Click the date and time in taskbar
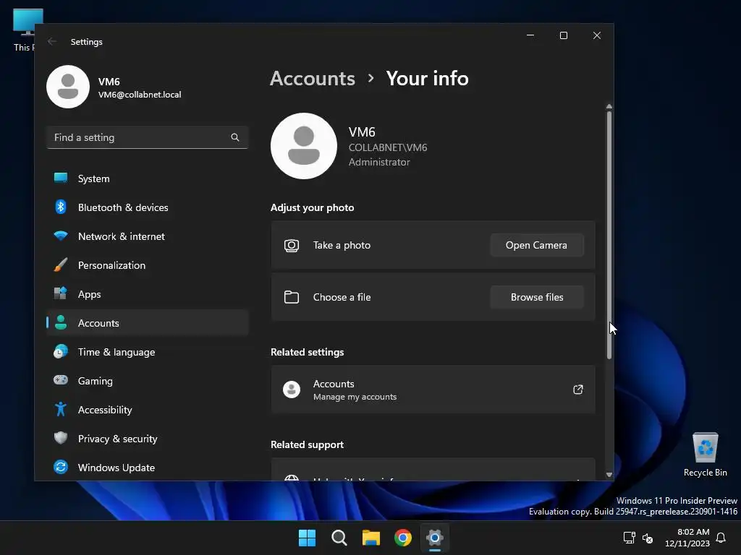Viewport: 741px width, 555px height. click(x=687, y=538)
